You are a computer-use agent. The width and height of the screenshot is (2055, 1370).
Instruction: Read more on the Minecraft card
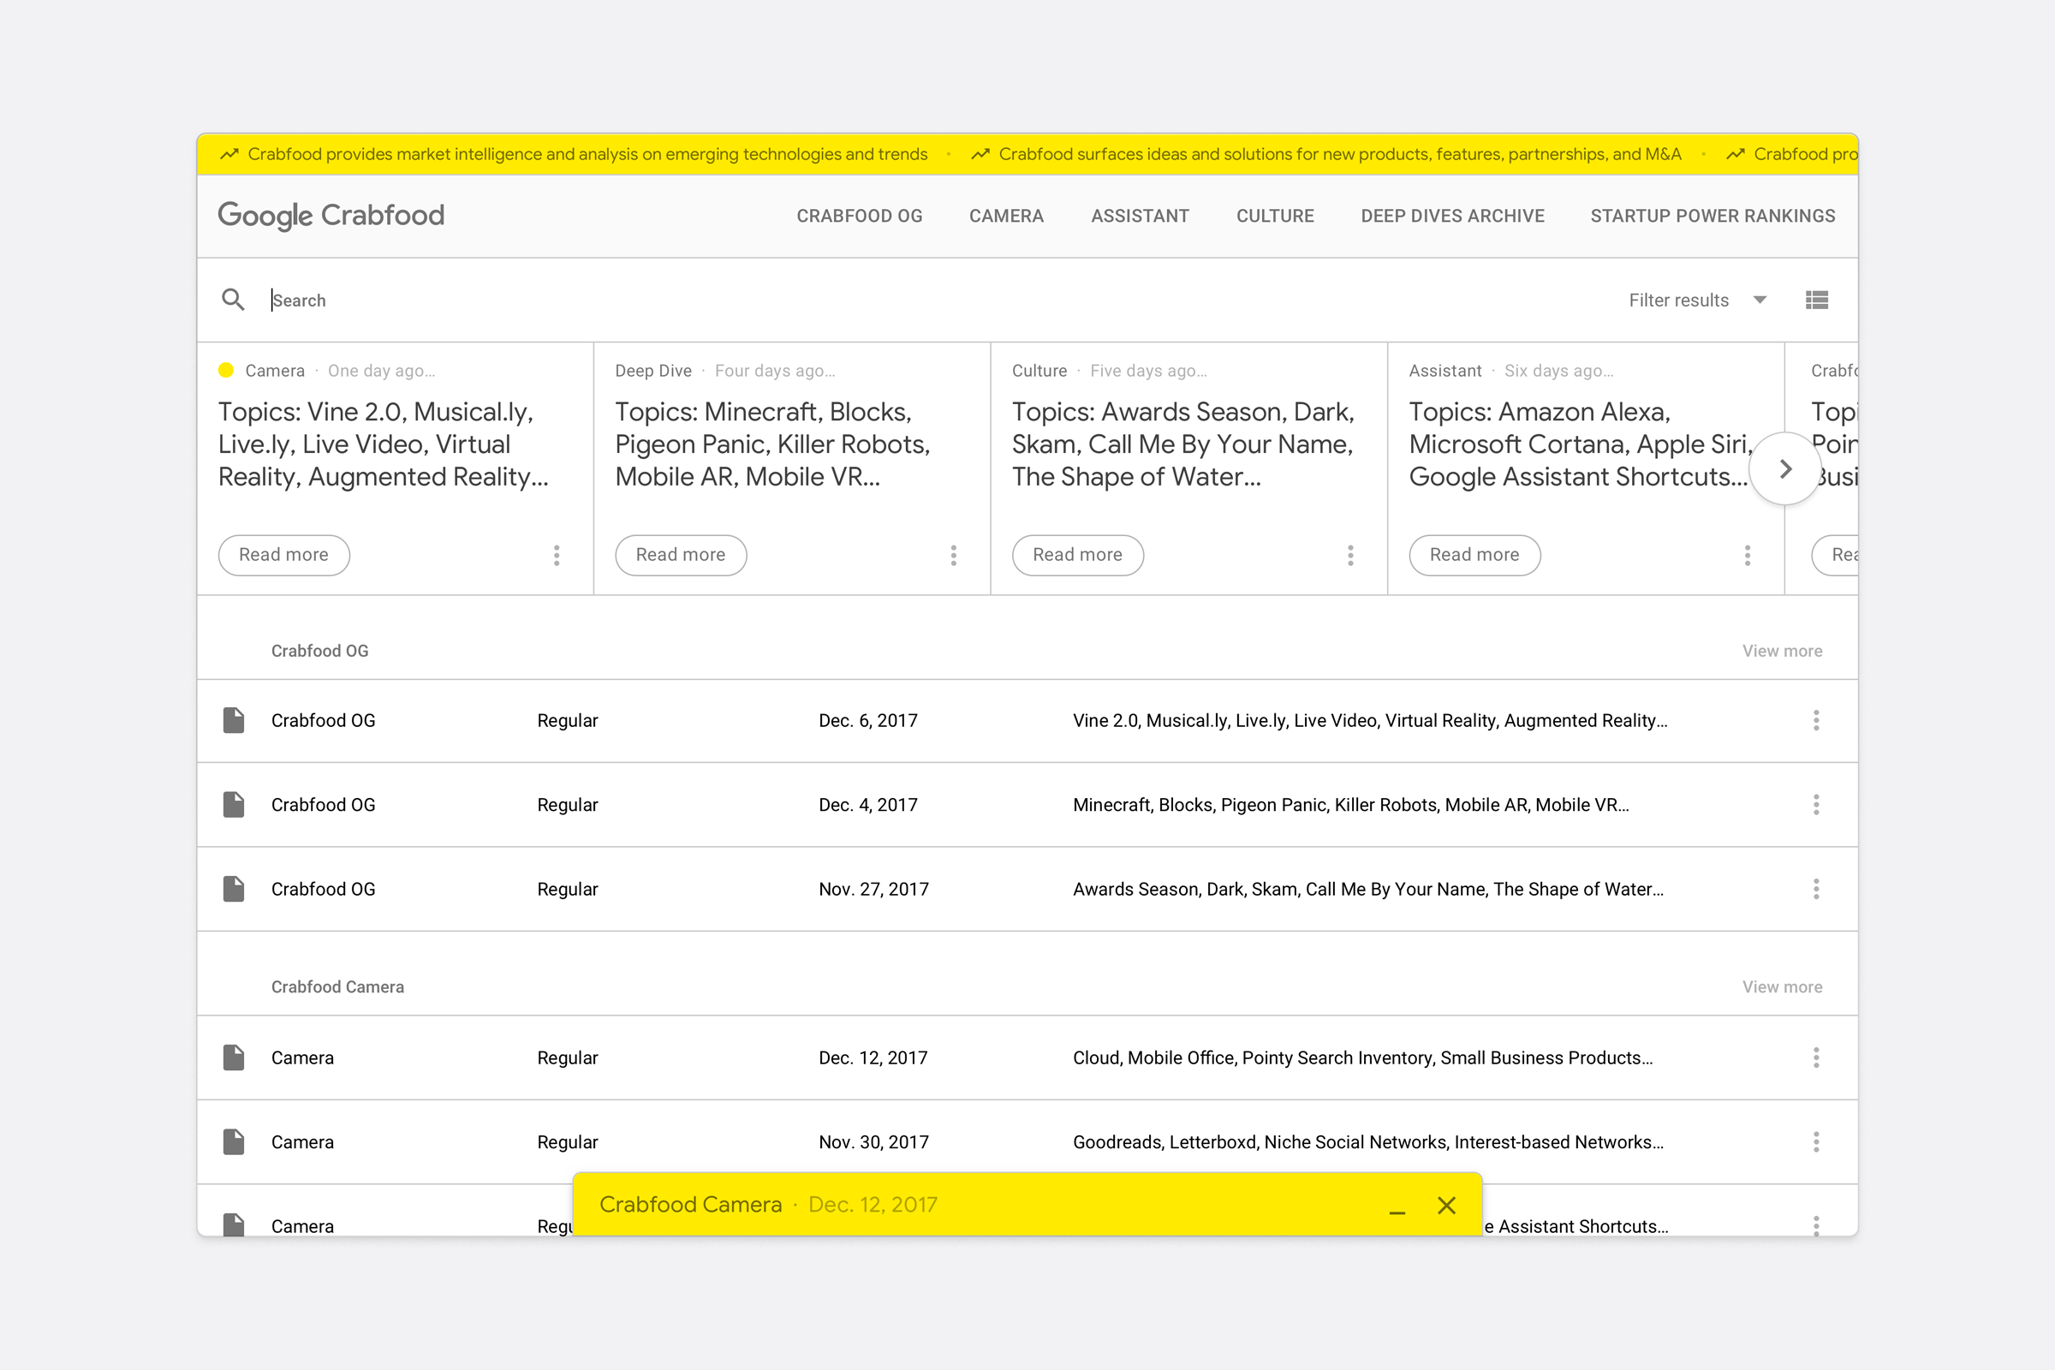pyautogui.click(x=681, y=556)
